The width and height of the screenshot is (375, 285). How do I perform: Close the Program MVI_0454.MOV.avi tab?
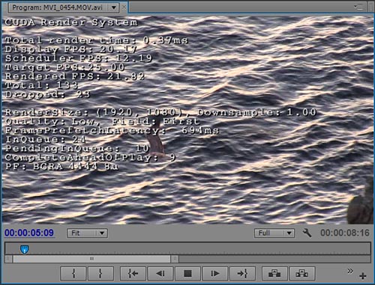[x=124, y=7]
